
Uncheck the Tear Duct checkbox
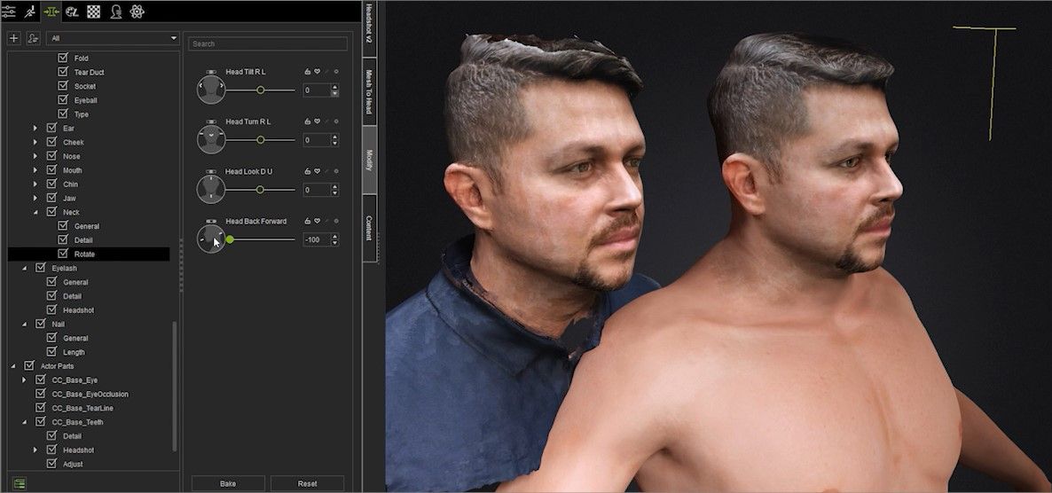click(x=63, y=72)
